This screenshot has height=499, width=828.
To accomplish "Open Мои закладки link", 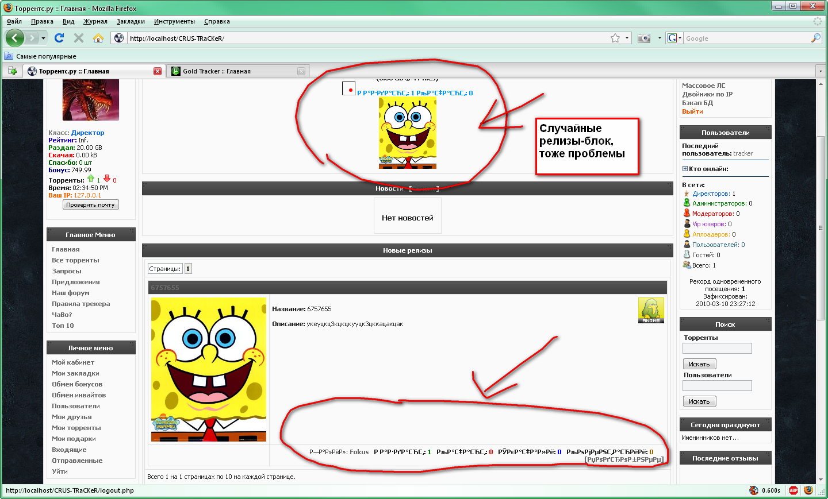I will pyautogui.click(x=75, y=373).
